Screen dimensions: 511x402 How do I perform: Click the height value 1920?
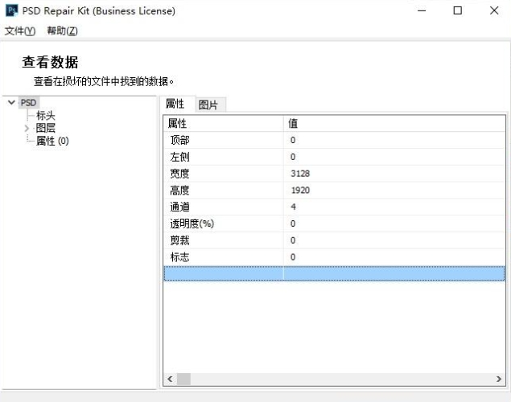pyautogui.click(x=300, y=190)
